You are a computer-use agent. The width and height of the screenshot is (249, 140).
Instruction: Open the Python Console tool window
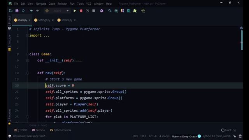pyautogui.click(x=61, y=130)
